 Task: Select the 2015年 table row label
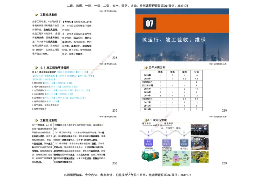pos(147,109)
